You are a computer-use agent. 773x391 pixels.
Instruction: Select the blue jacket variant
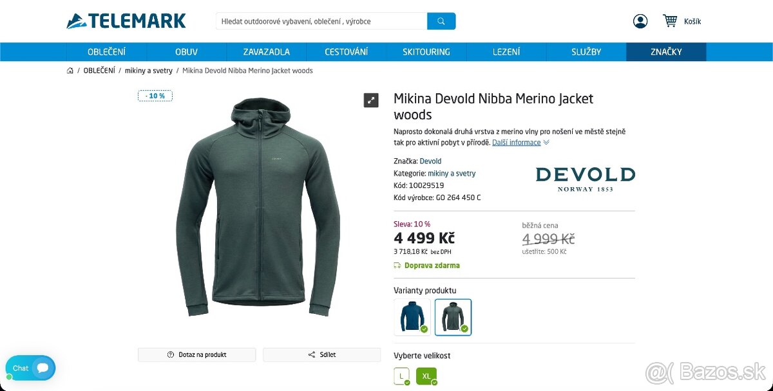tap(412, 316)
